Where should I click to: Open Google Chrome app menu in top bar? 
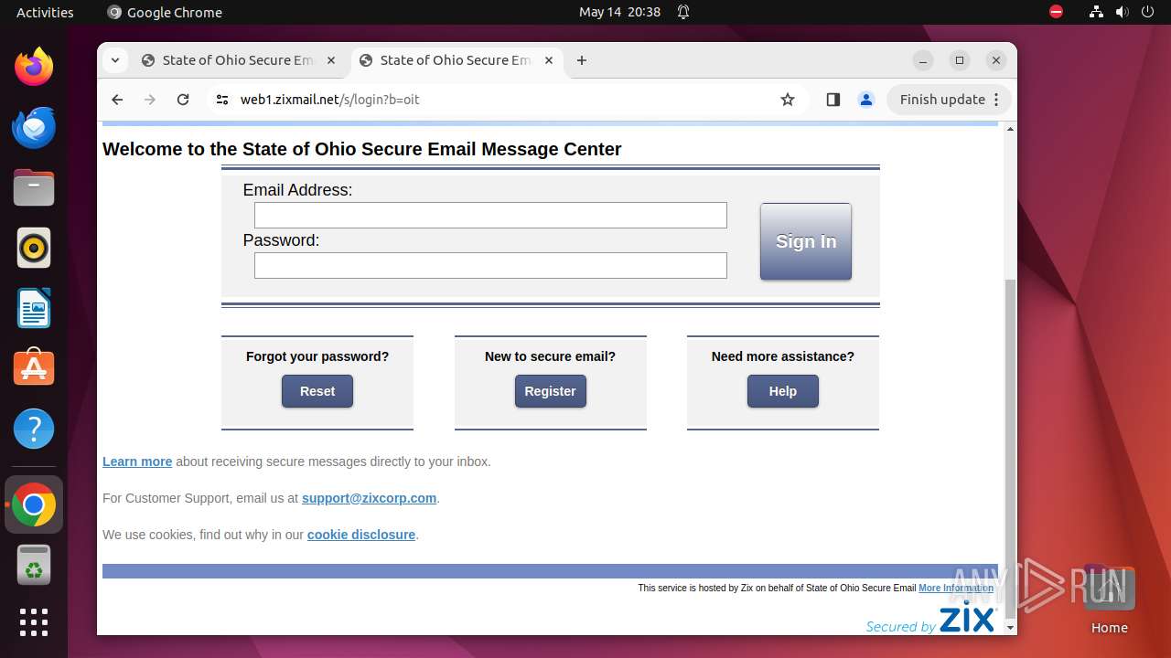pyautogui.click(x=165, y=12)
